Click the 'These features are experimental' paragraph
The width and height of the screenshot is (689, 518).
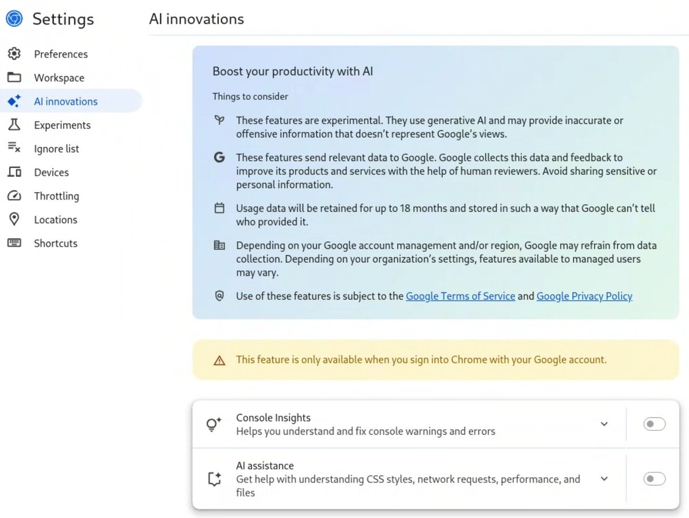pos(429,127)
